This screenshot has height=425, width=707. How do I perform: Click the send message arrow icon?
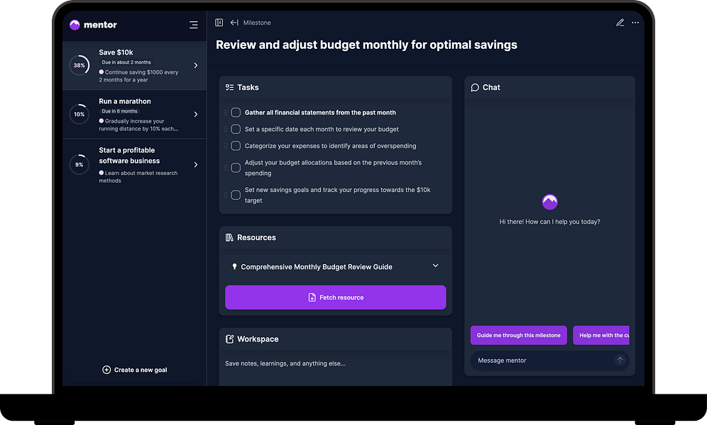(620, 360)
